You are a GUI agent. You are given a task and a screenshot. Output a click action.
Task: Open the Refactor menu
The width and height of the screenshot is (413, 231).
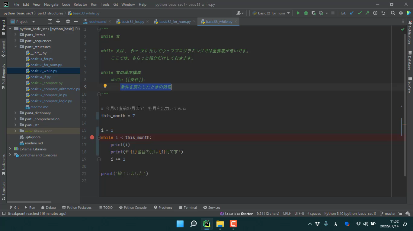[80, 5]
